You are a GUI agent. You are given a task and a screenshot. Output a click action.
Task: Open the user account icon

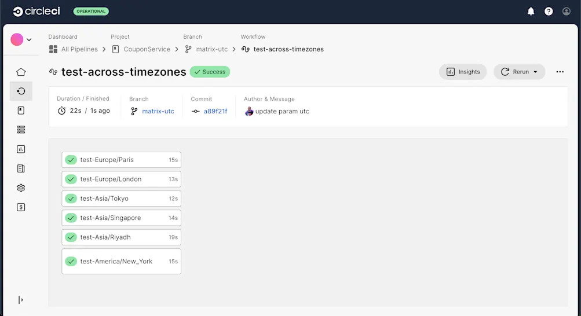coord(566,12)
